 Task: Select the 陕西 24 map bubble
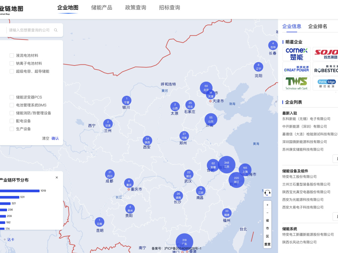147,140
